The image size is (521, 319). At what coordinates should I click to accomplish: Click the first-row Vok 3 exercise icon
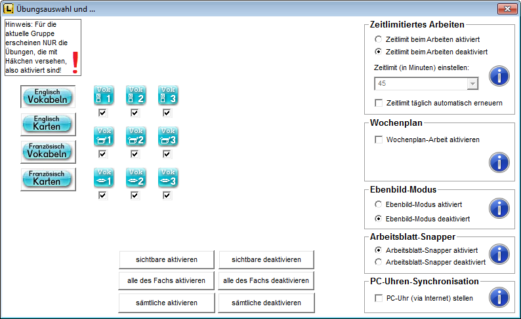click(167, 96)
